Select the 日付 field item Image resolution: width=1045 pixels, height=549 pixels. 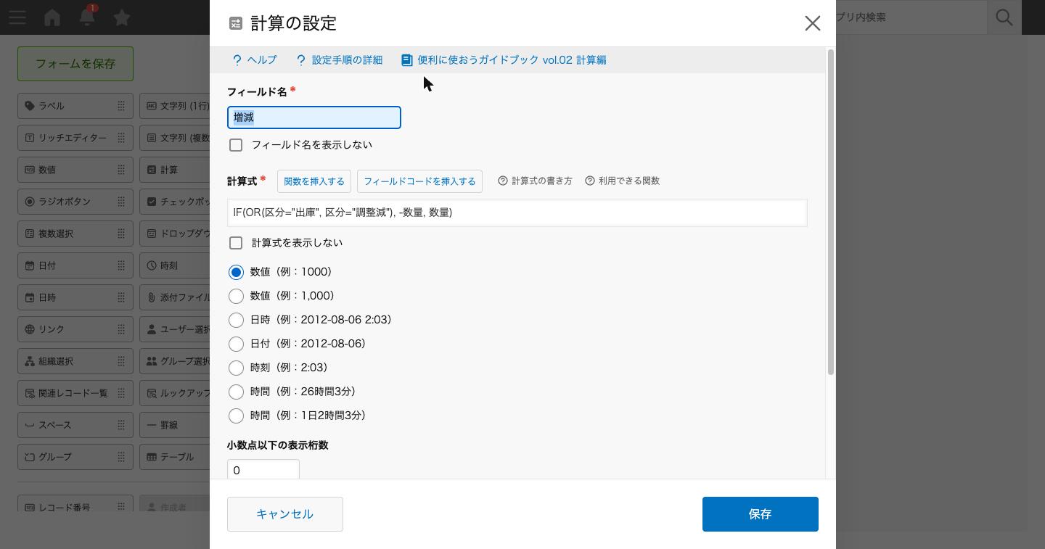75,265
